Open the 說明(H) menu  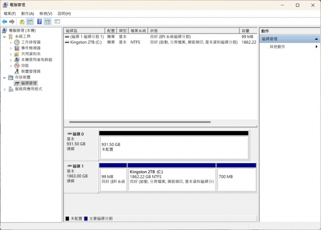coord(64,13)
